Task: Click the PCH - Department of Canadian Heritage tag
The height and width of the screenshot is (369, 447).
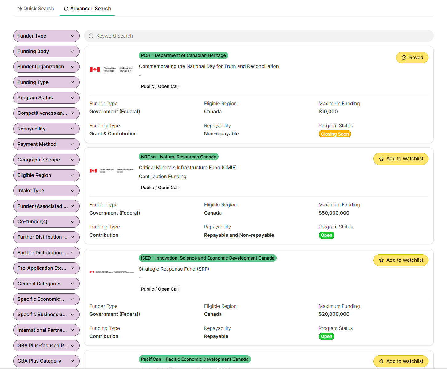Action: [x=183, y=55]
